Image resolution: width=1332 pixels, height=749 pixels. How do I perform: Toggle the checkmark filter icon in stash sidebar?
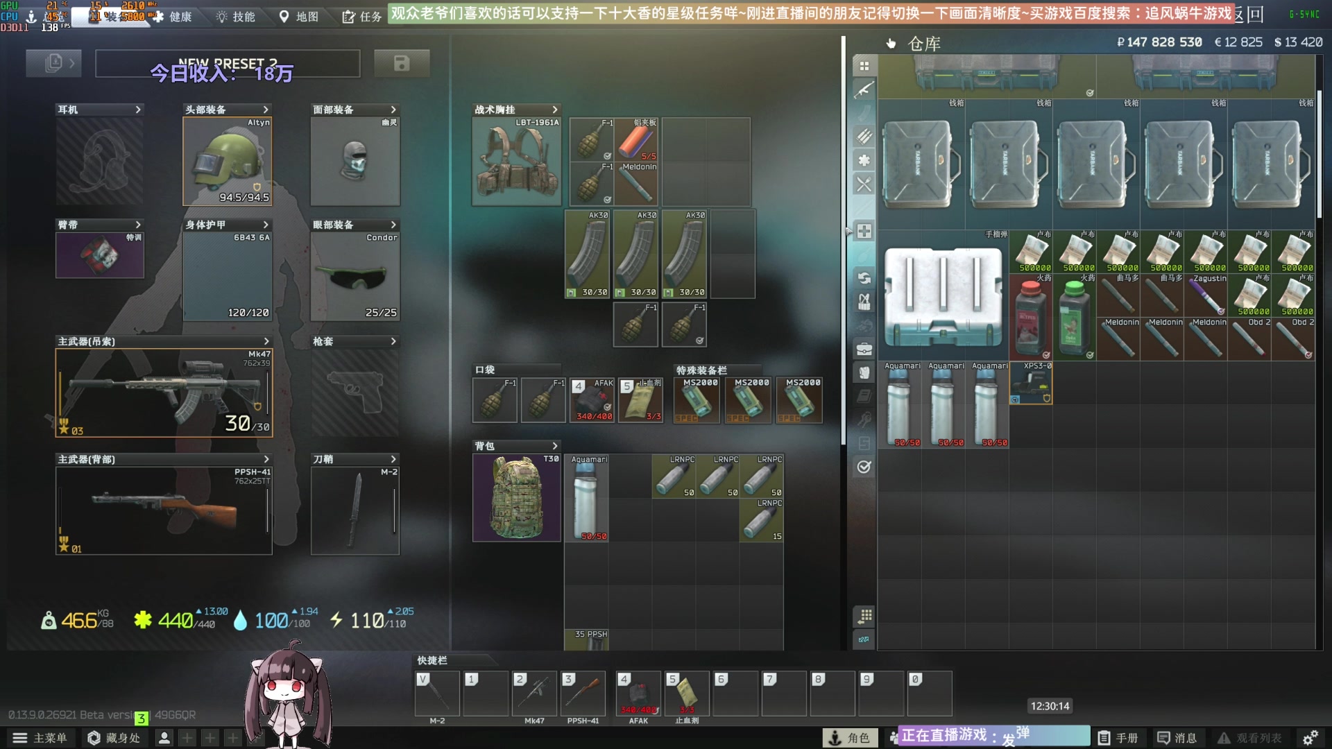pos(864,467)
